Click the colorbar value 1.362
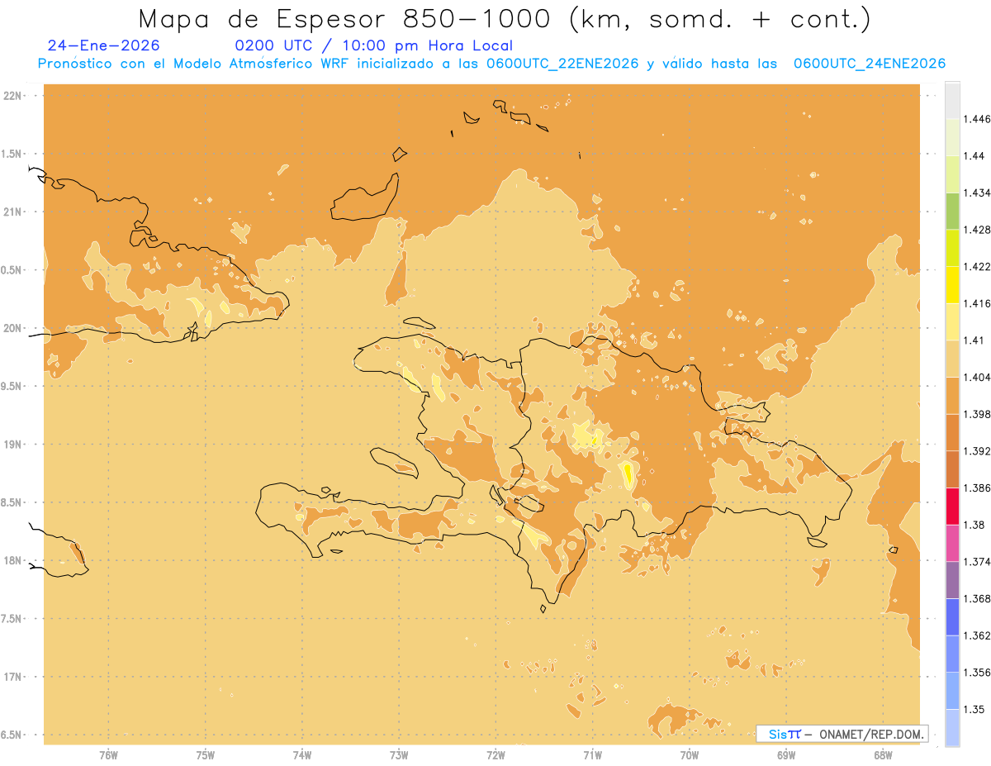Image resolution: width=991 pixels, height=766 pixels. (x=978, y=635)
